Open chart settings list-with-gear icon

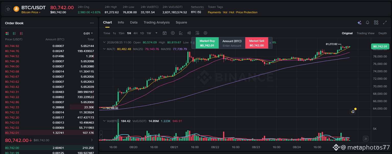[197, 33]
